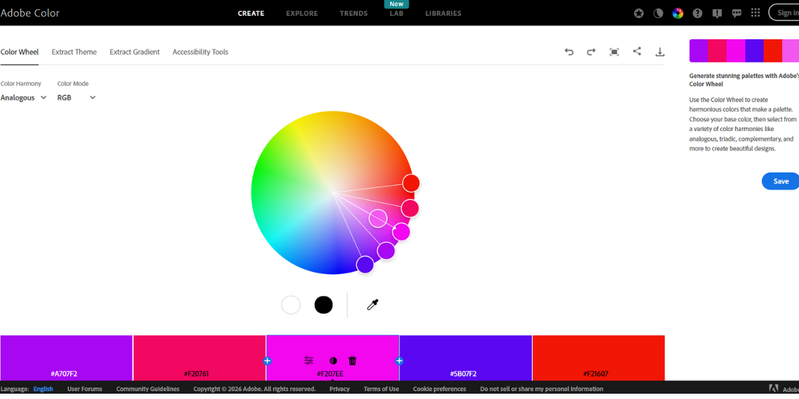Open the Extract Gradient tab
The height and width of the screenshot is (399, 799).
134,52
